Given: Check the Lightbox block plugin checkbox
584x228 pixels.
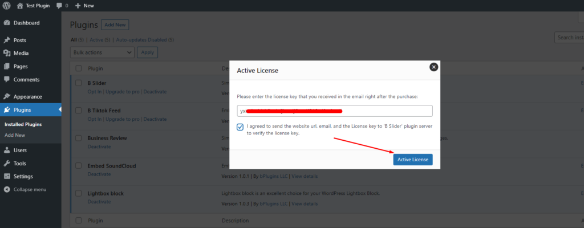Looking at the screenshot, I should click(79, 193).
